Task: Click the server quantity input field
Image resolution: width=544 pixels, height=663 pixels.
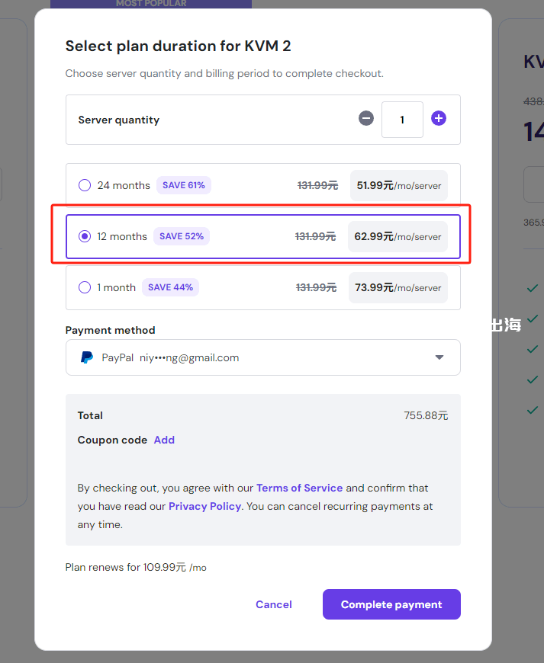Action: click(x=402, y=120)
